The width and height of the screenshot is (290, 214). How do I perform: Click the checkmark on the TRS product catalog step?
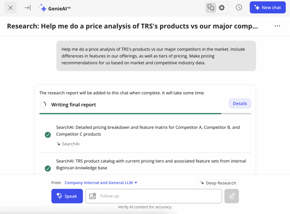pyautogui.click(x=48, y=168)
